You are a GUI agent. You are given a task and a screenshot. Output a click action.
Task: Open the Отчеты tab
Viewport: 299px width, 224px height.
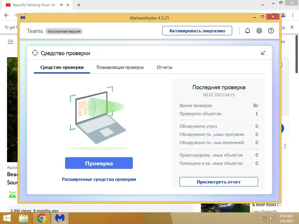pyautogui.click(x=165, y=67)
